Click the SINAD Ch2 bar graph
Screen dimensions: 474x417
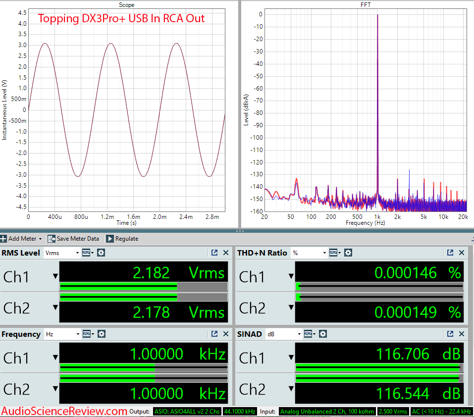(x=379, y=378)
